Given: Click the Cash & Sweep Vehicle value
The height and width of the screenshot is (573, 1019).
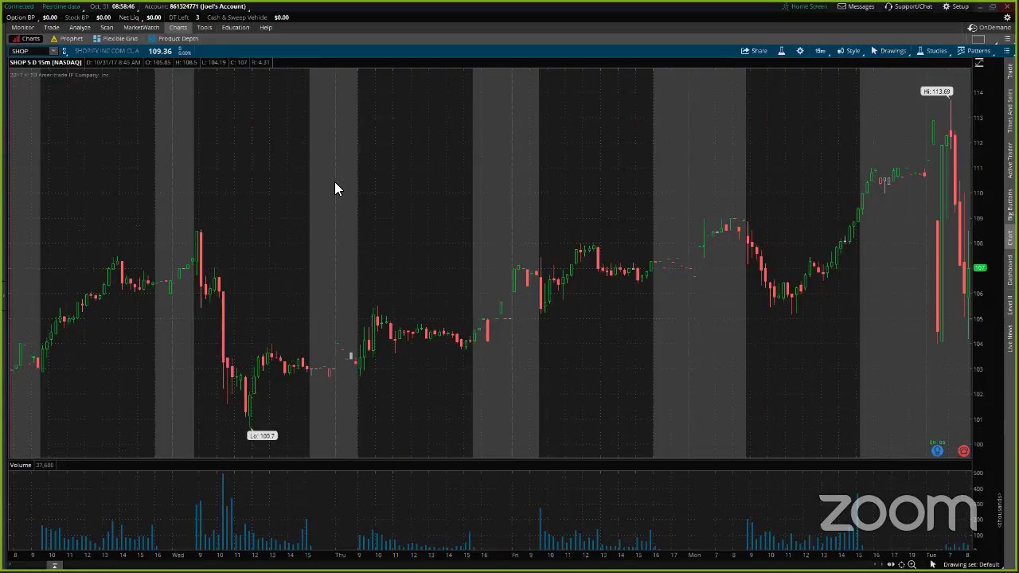Looking at the screenshot, I should click(281, 18).
